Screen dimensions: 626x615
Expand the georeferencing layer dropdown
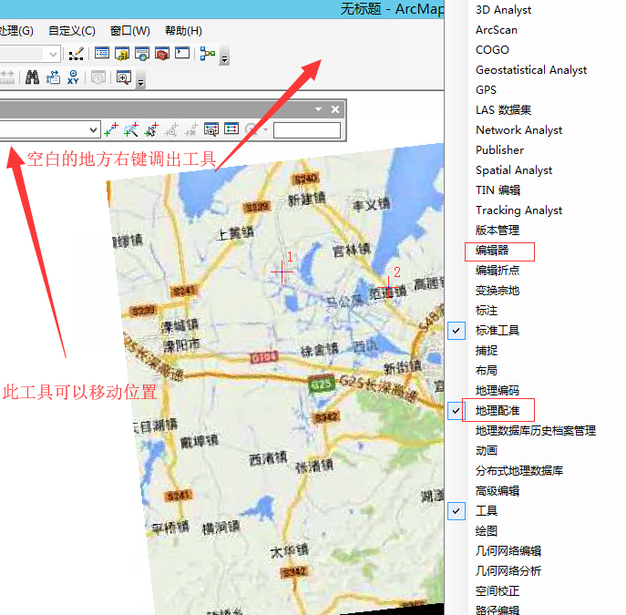click(93, 129)
